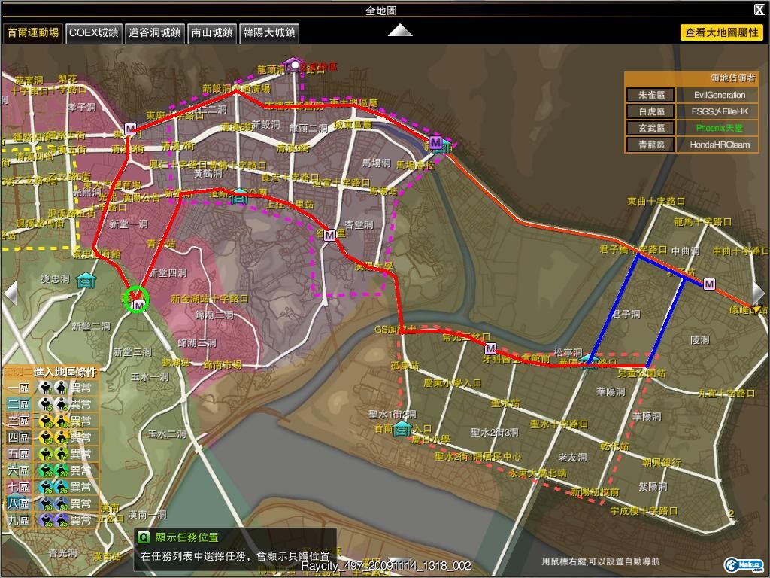Click the 玉水二洞 district label
This screenshot has width=770, height=578.
(x=168, y=434)
